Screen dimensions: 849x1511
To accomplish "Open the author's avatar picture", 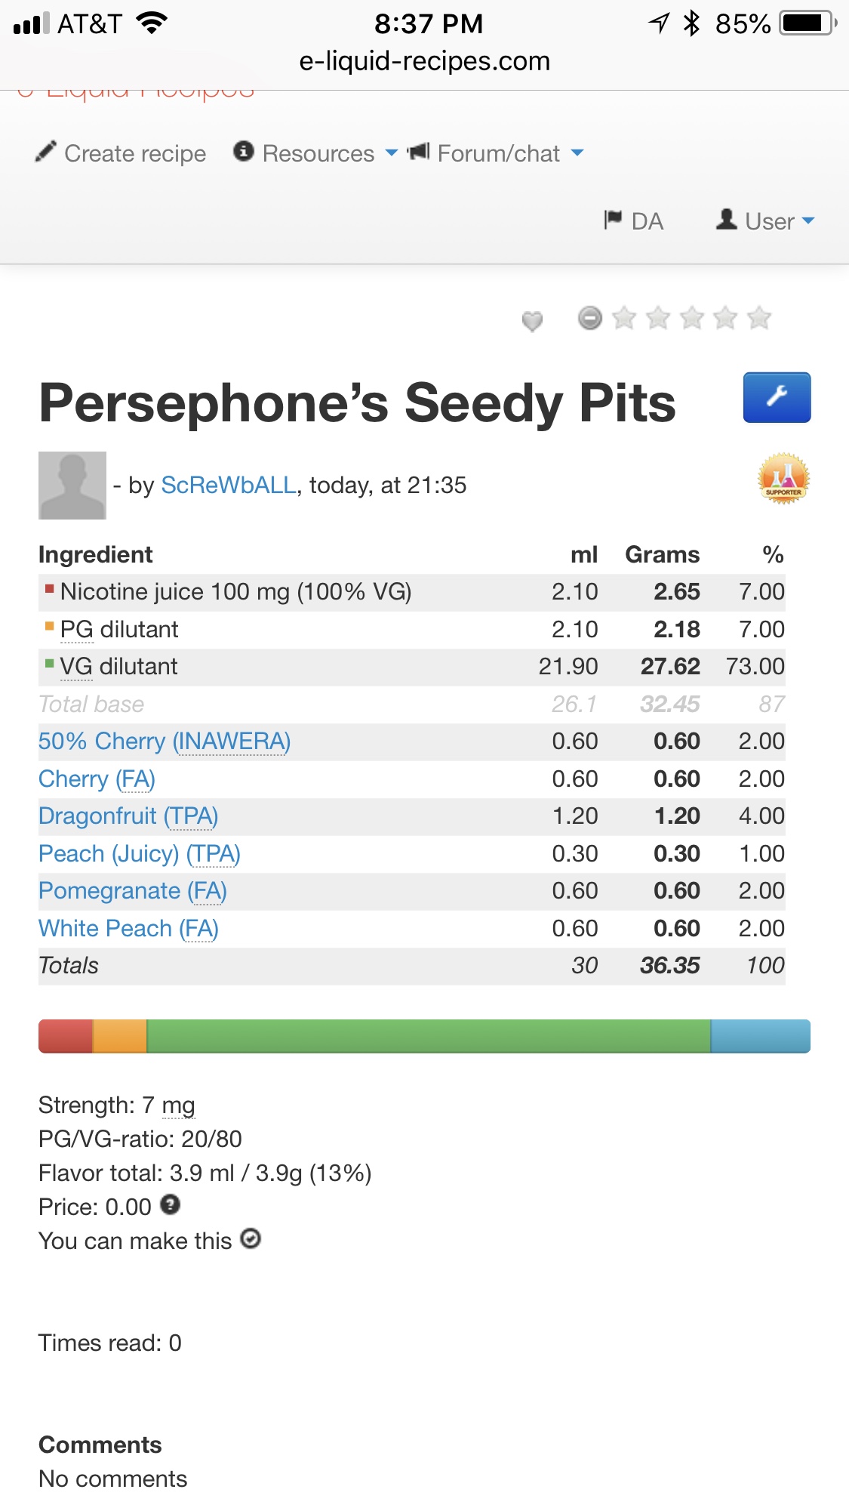I will [x=72, y=486].
